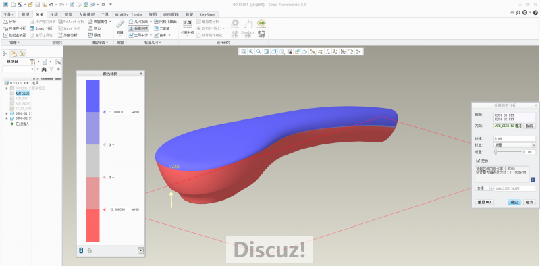Open the sample (样本) quality dropdown
The height and width of the screenshot is (266, 540).
point(515,145)
